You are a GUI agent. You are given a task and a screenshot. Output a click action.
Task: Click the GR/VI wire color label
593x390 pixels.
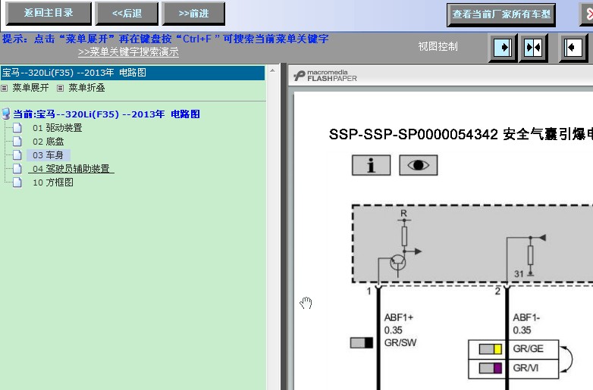click(526, 368)
